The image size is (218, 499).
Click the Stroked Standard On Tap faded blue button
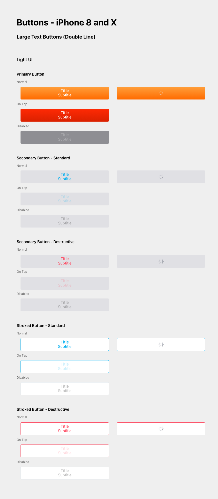pyautogui.click(x=65, y=367)
